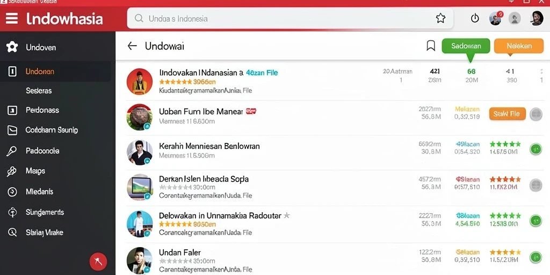Viewport: 550px width, 275px height.
Task: Click the star favorite icon in search bar
Action: (440, 18)
